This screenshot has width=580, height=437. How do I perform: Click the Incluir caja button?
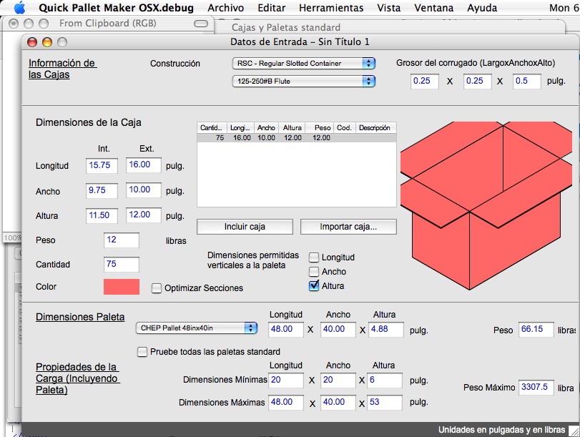245,227
